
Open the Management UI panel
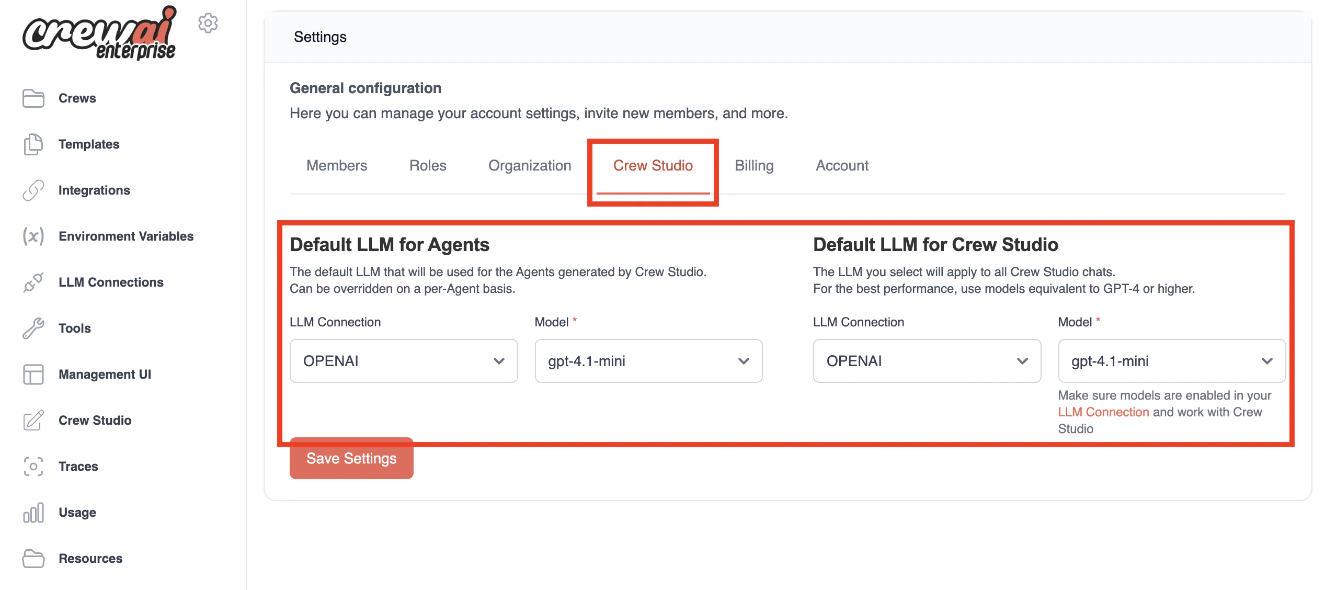tap(105, 374)
